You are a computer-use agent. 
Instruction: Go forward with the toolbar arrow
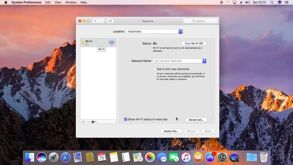pos(102,21)
